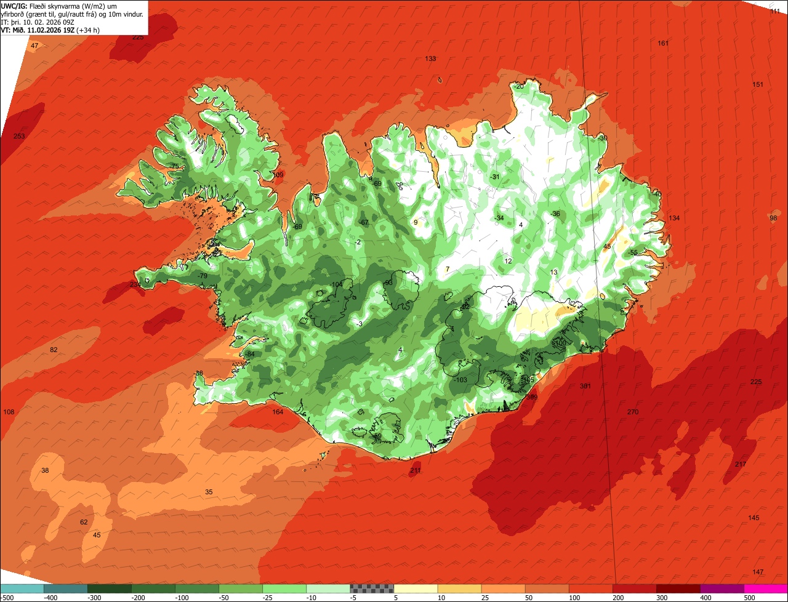Select the 147 value above the legend

pyautogui.click(x=758, y=572)
